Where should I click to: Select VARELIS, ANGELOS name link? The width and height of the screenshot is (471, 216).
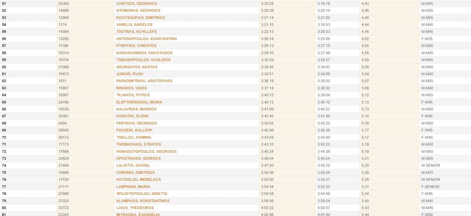coord(134,24)
